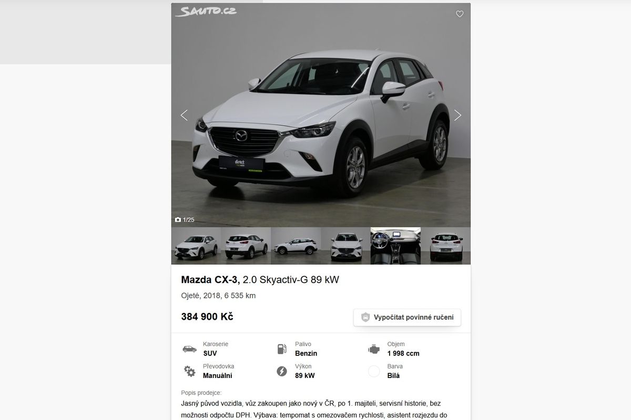The image size is (631, 420).
Task: Click the lightning Výkon power icon
Action: point(282,371)
